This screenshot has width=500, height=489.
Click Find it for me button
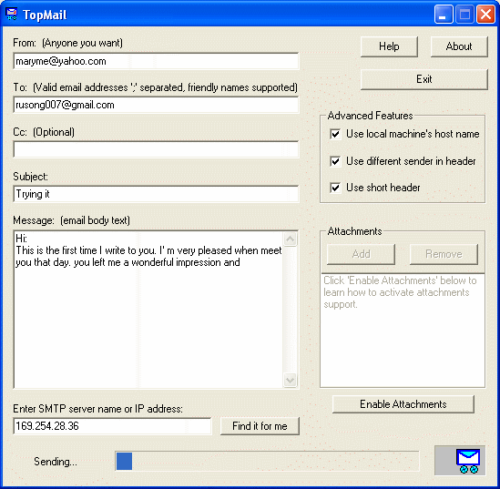(260, 426)
